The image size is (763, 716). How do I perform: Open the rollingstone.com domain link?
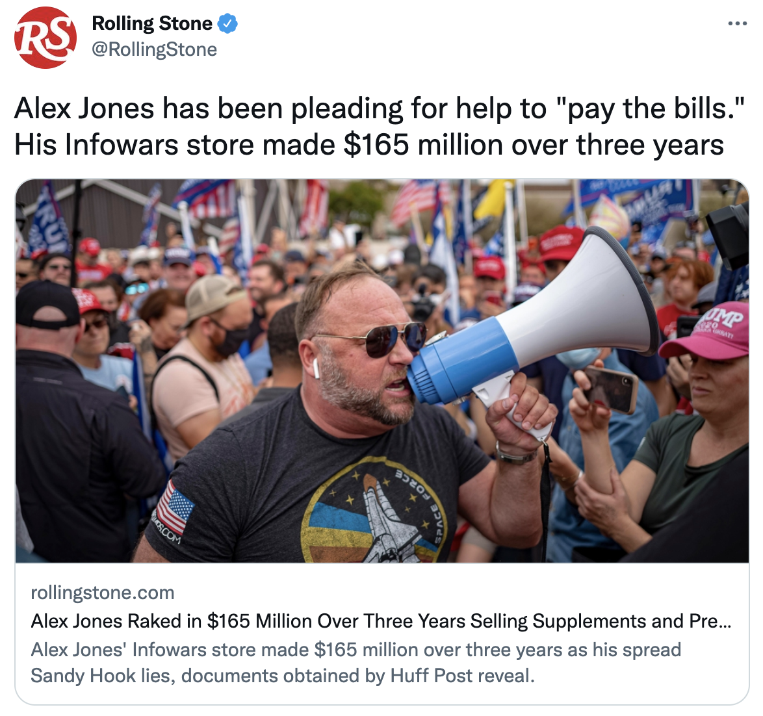[x=102, y=593]
